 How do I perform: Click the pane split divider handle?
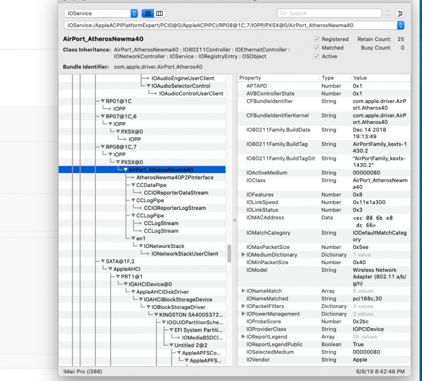pyautogui.click(x=235, y=220)
